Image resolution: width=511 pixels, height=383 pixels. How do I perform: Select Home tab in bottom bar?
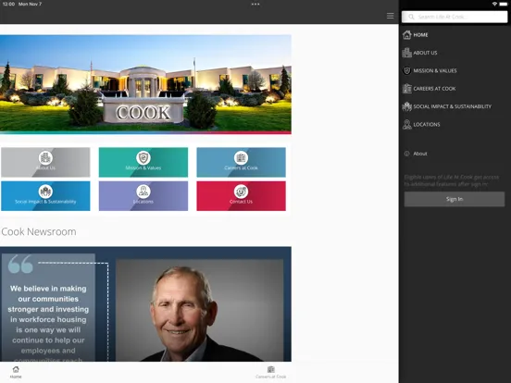click(16, 372)
